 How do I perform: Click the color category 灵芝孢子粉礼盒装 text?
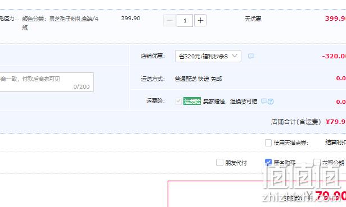(x=60, y=23)
